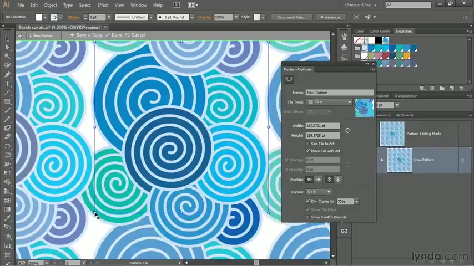Viewport: 474px width, 266px height.
Task: Select the Lasso tool
Action: pos(7,65)
